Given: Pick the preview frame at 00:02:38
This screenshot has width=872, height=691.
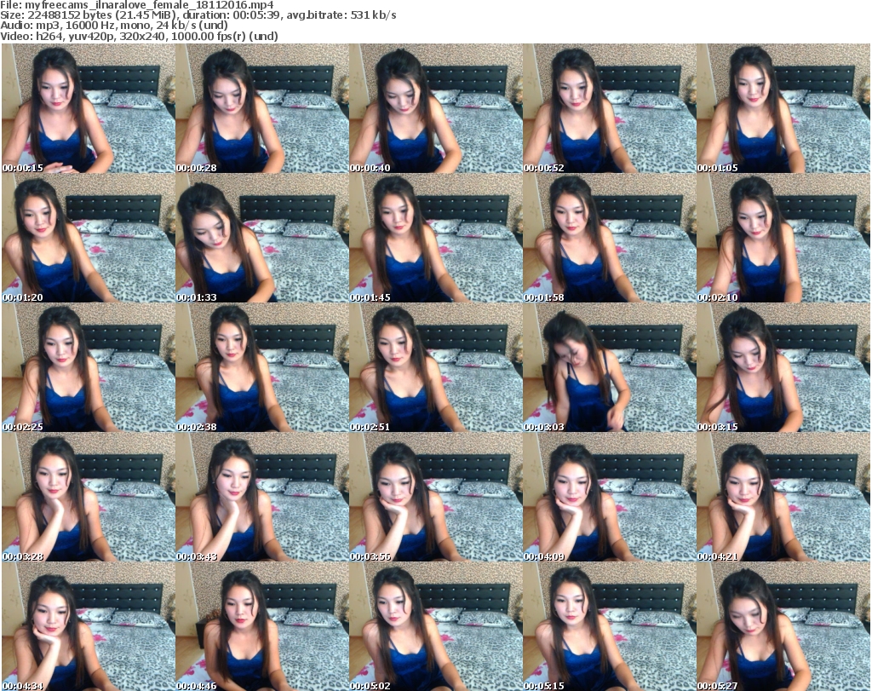Looking at the screenshot, I should [262, 368].
